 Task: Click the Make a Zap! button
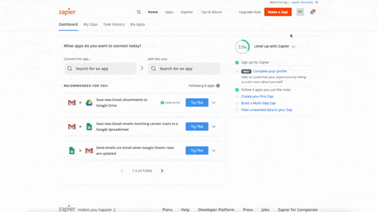pyautogui.click(x=278, y=12)
